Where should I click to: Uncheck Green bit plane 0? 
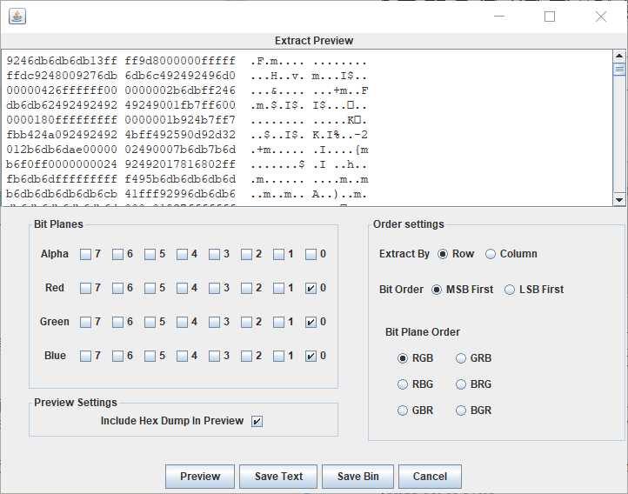click(311, 323)
